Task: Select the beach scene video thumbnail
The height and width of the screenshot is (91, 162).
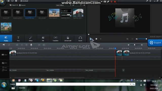Action: [54, 13]
